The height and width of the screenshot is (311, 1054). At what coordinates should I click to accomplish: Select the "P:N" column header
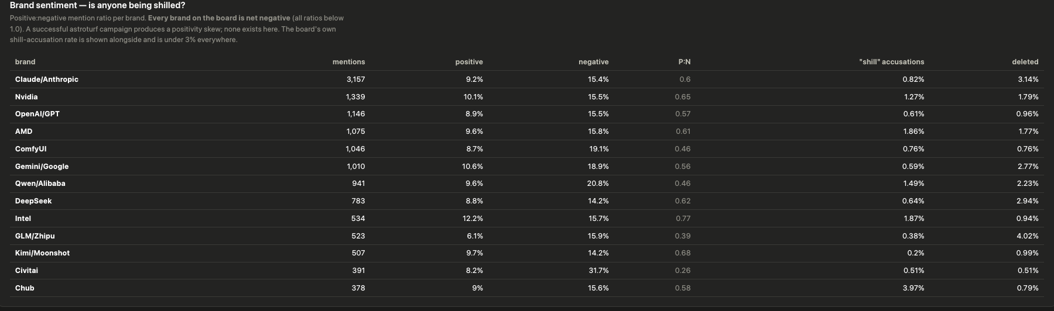(684, 62)
